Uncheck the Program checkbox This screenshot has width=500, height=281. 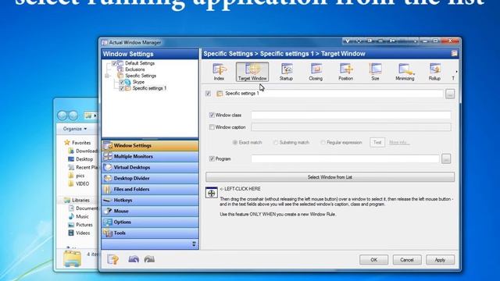[x=212, y=158]
